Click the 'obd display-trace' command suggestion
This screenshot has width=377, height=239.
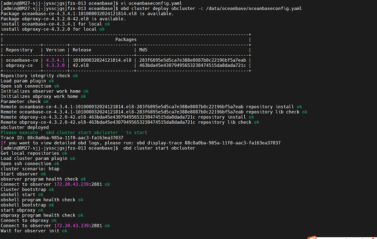(209, 143)
